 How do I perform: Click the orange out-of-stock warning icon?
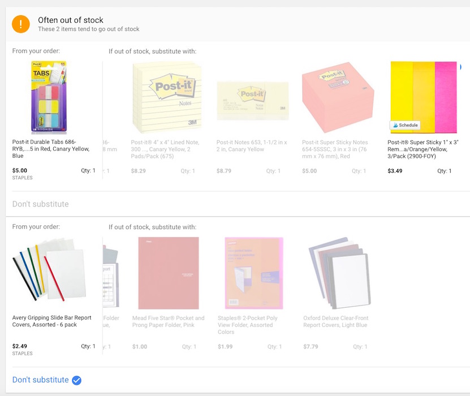[x=21, y=24]
